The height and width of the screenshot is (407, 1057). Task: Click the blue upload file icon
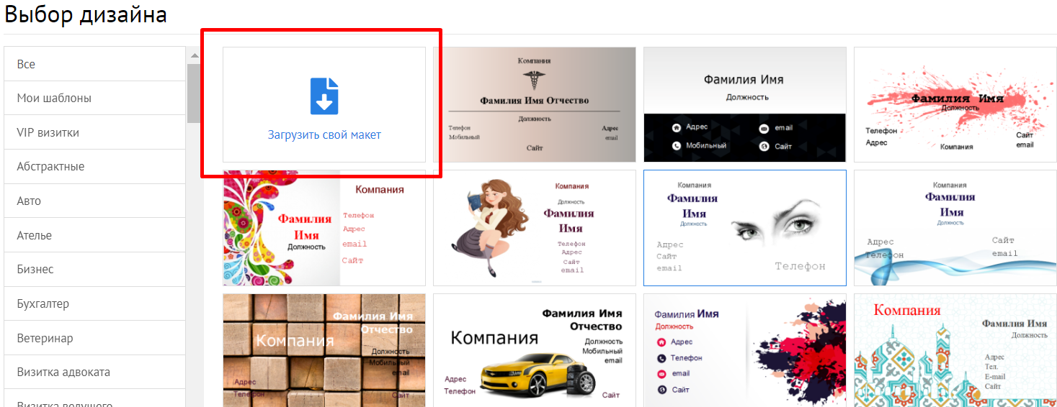point(324,96)
